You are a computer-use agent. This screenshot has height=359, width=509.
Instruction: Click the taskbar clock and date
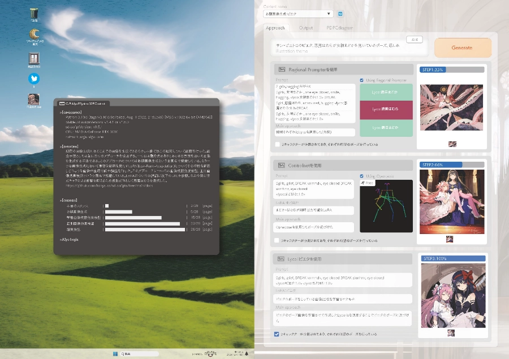pyautogui.click(x=235, y=354)
